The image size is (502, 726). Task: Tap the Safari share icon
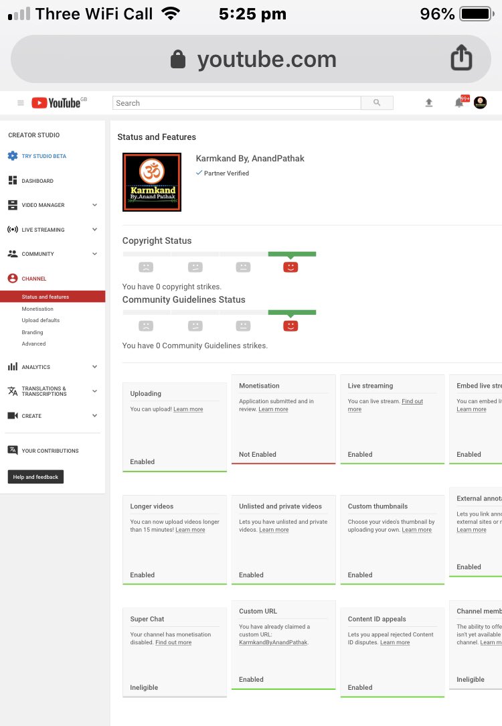point(461,58)
